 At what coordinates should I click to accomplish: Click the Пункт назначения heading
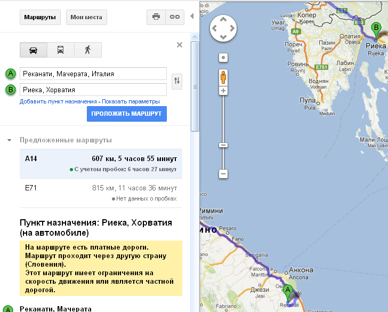click(x=96, y=228)
